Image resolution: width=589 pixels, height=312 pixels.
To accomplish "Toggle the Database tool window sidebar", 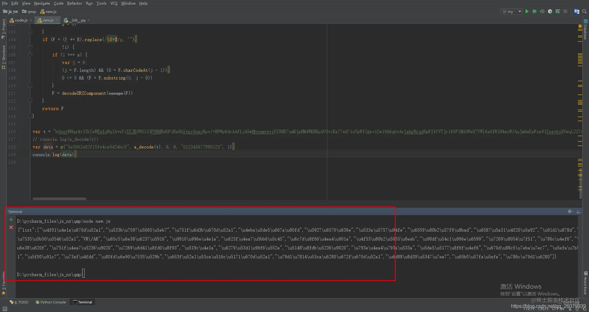I will coord(585,29).
